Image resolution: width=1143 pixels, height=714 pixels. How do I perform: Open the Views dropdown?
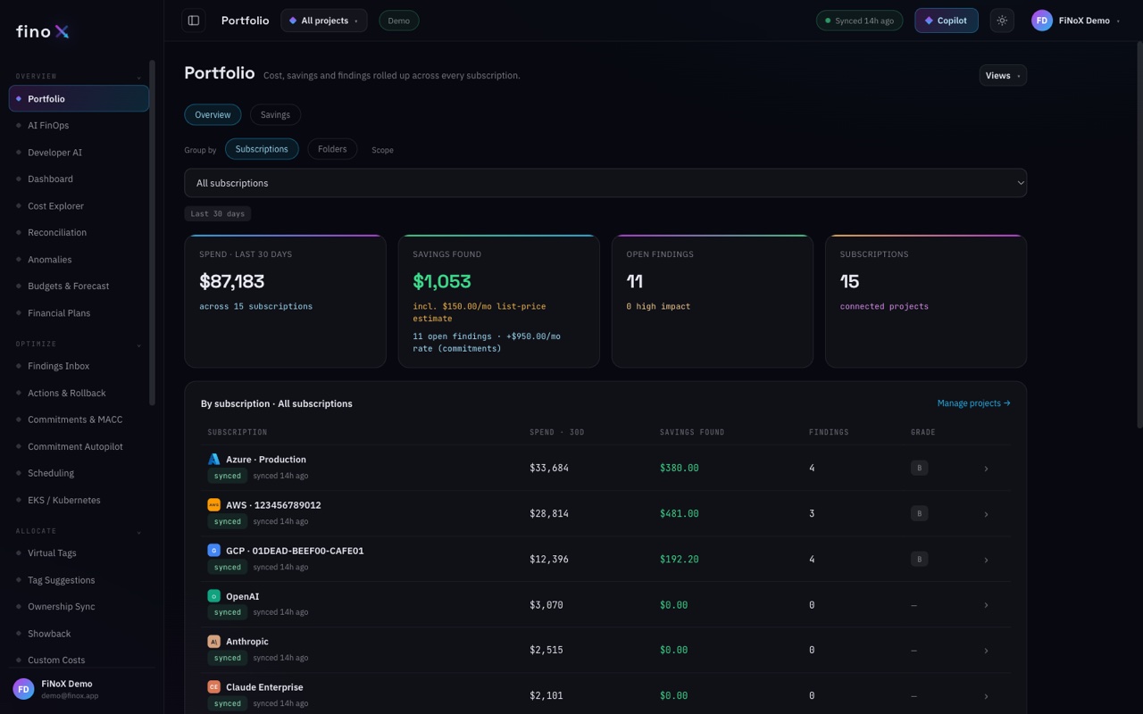tap(1003, 75)
